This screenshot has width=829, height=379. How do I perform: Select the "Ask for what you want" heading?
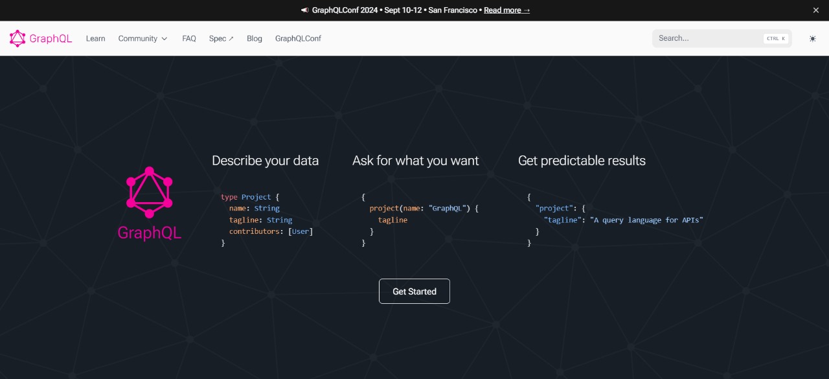(x=415, y=161)
